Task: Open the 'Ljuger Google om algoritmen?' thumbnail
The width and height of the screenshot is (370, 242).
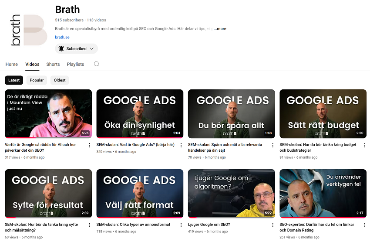Action: [232, 194]
